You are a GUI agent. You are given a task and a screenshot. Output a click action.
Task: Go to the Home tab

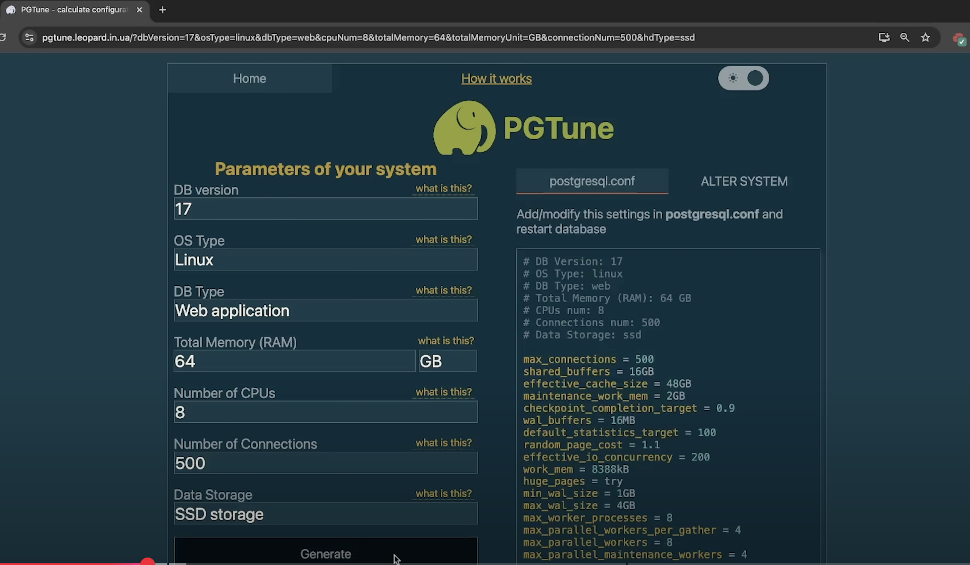[x=250, y=78]
